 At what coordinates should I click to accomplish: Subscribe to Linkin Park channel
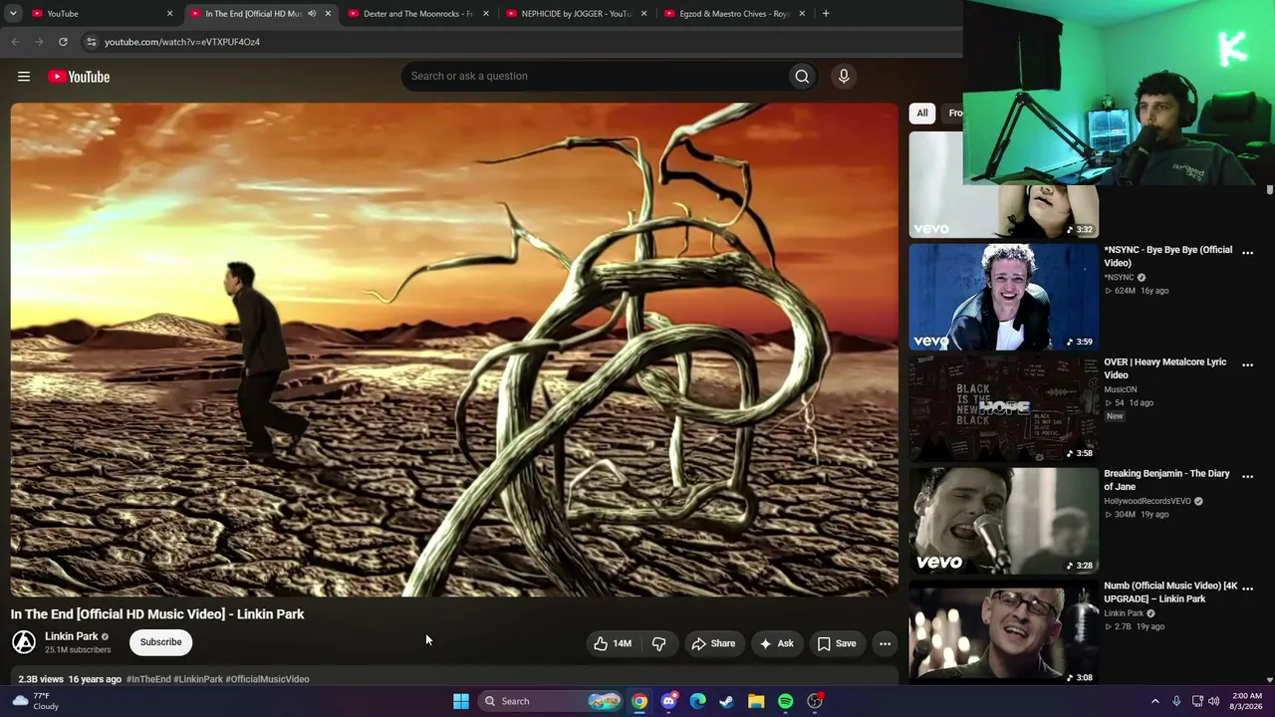[x=160, y=642]
